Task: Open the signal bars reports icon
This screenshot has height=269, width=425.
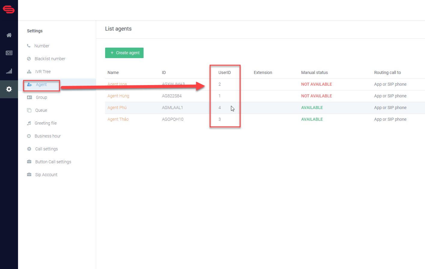Action: tap(9, 71)
